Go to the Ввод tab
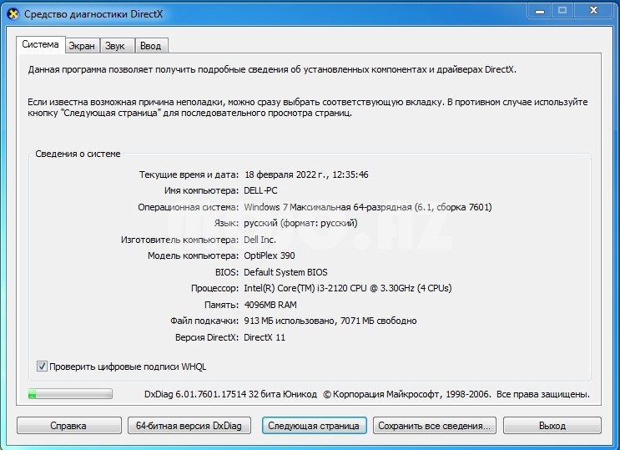 [x=151, y=46]
